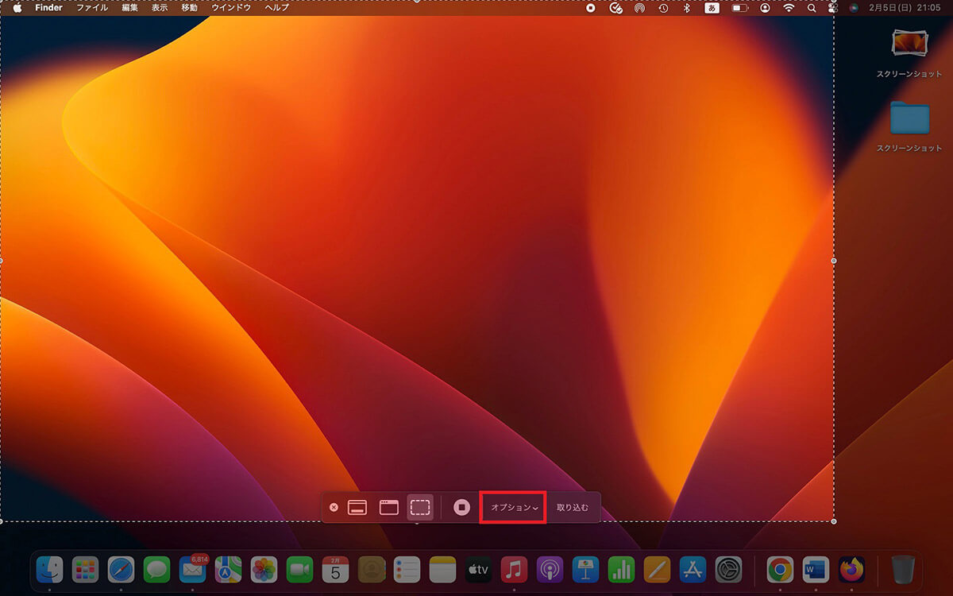This screenshot has height=596, width=953.
Task: Open Microsoft Word from the Dock
Action: tap(816, 569)
